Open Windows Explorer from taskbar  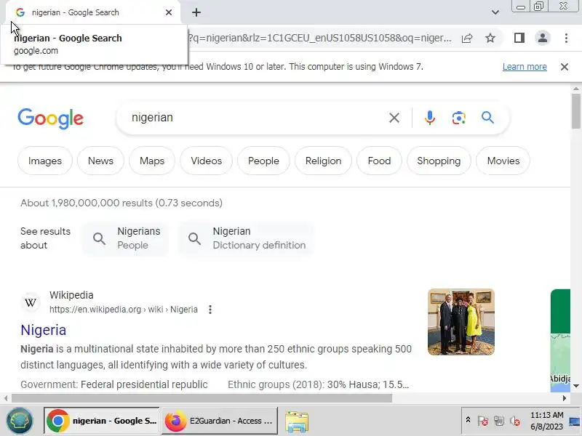(x=297, y=421)
